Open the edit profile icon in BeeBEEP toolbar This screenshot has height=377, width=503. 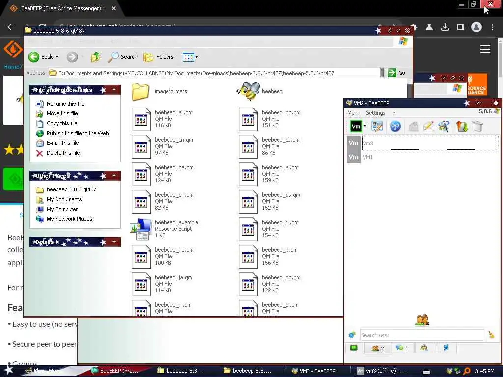pos(377,126)
